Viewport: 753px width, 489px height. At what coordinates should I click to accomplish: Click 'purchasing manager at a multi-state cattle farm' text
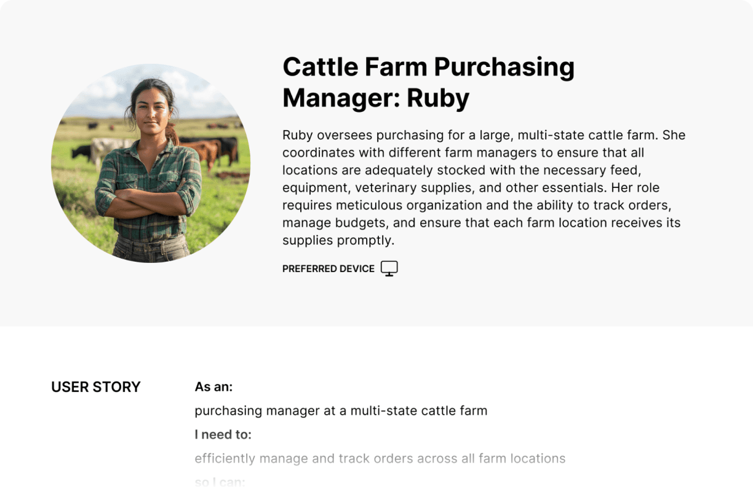(x=341, y=410)
